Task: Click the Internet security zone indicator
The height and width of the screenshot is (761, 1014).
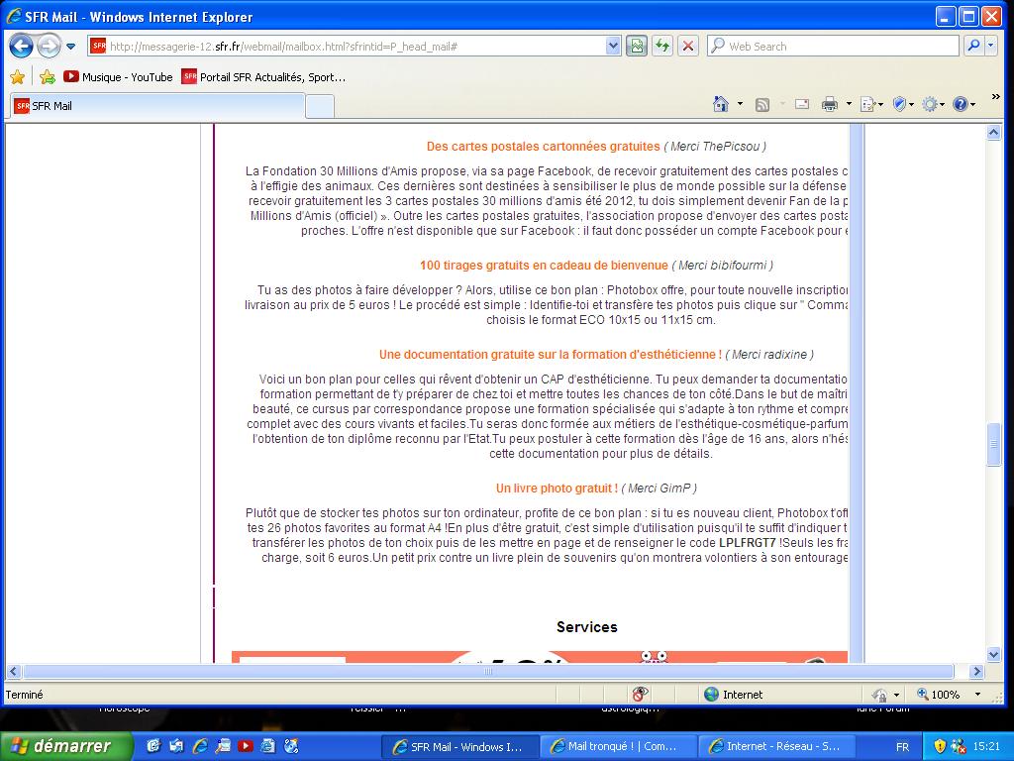Action: tap(734, 695)
